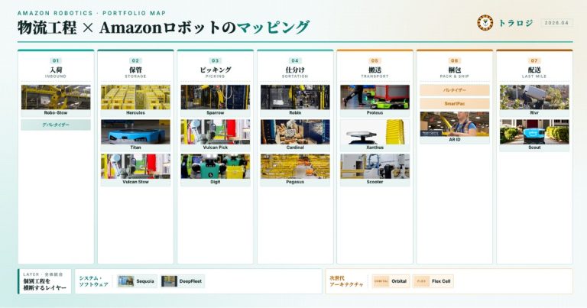Click the デパレタイザー chip under Inbound

tap(56, 125)
